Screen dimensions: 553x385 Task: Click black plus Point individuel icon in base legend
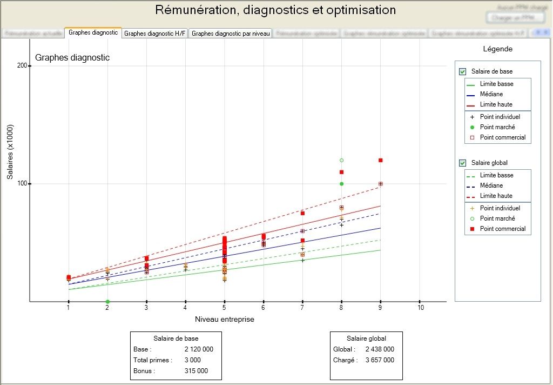click(x=472, y=117)
